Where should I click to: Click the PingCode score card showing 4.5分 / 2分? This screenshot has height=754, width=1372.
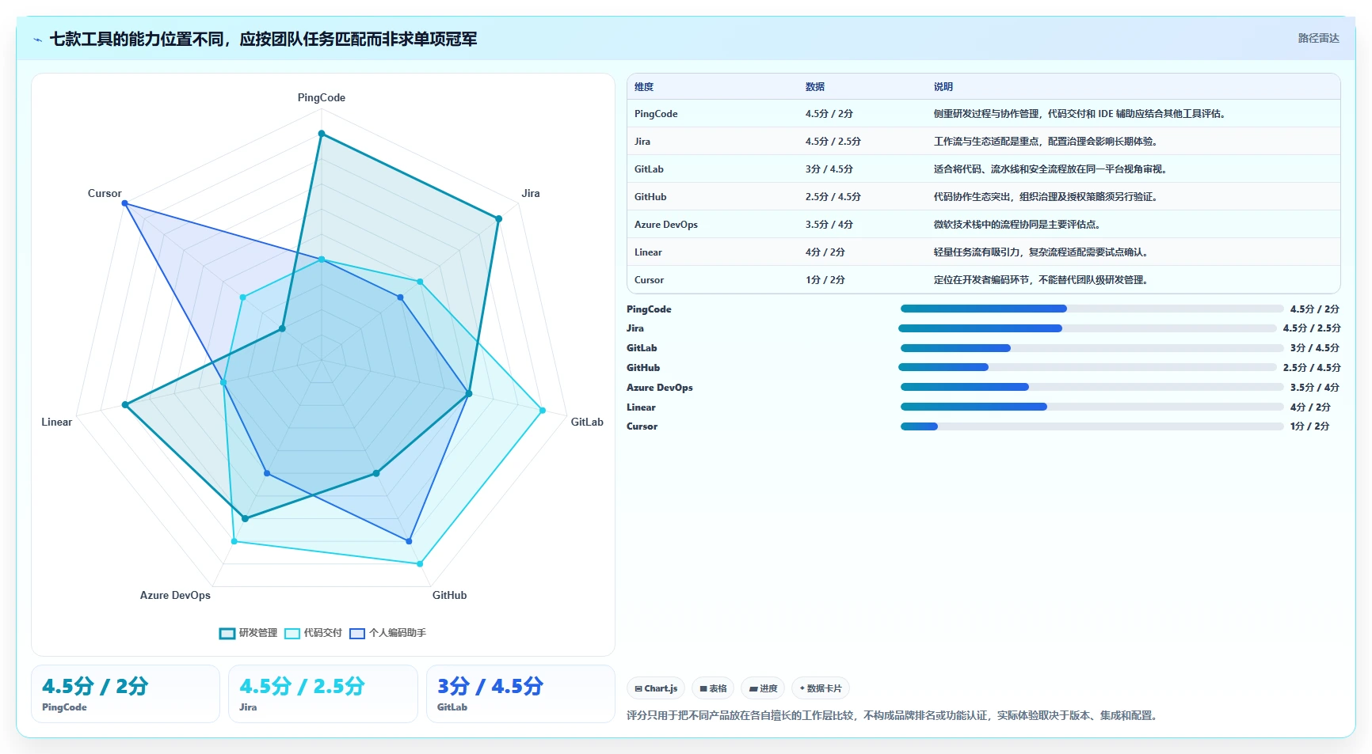(x=125, y=694)
